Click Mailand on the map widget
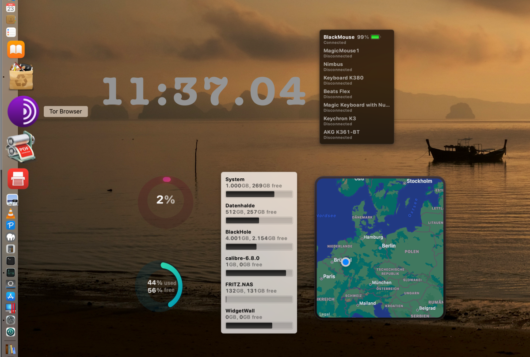The width and height of the screenshot is (530, 357). (x=367, y=303)
